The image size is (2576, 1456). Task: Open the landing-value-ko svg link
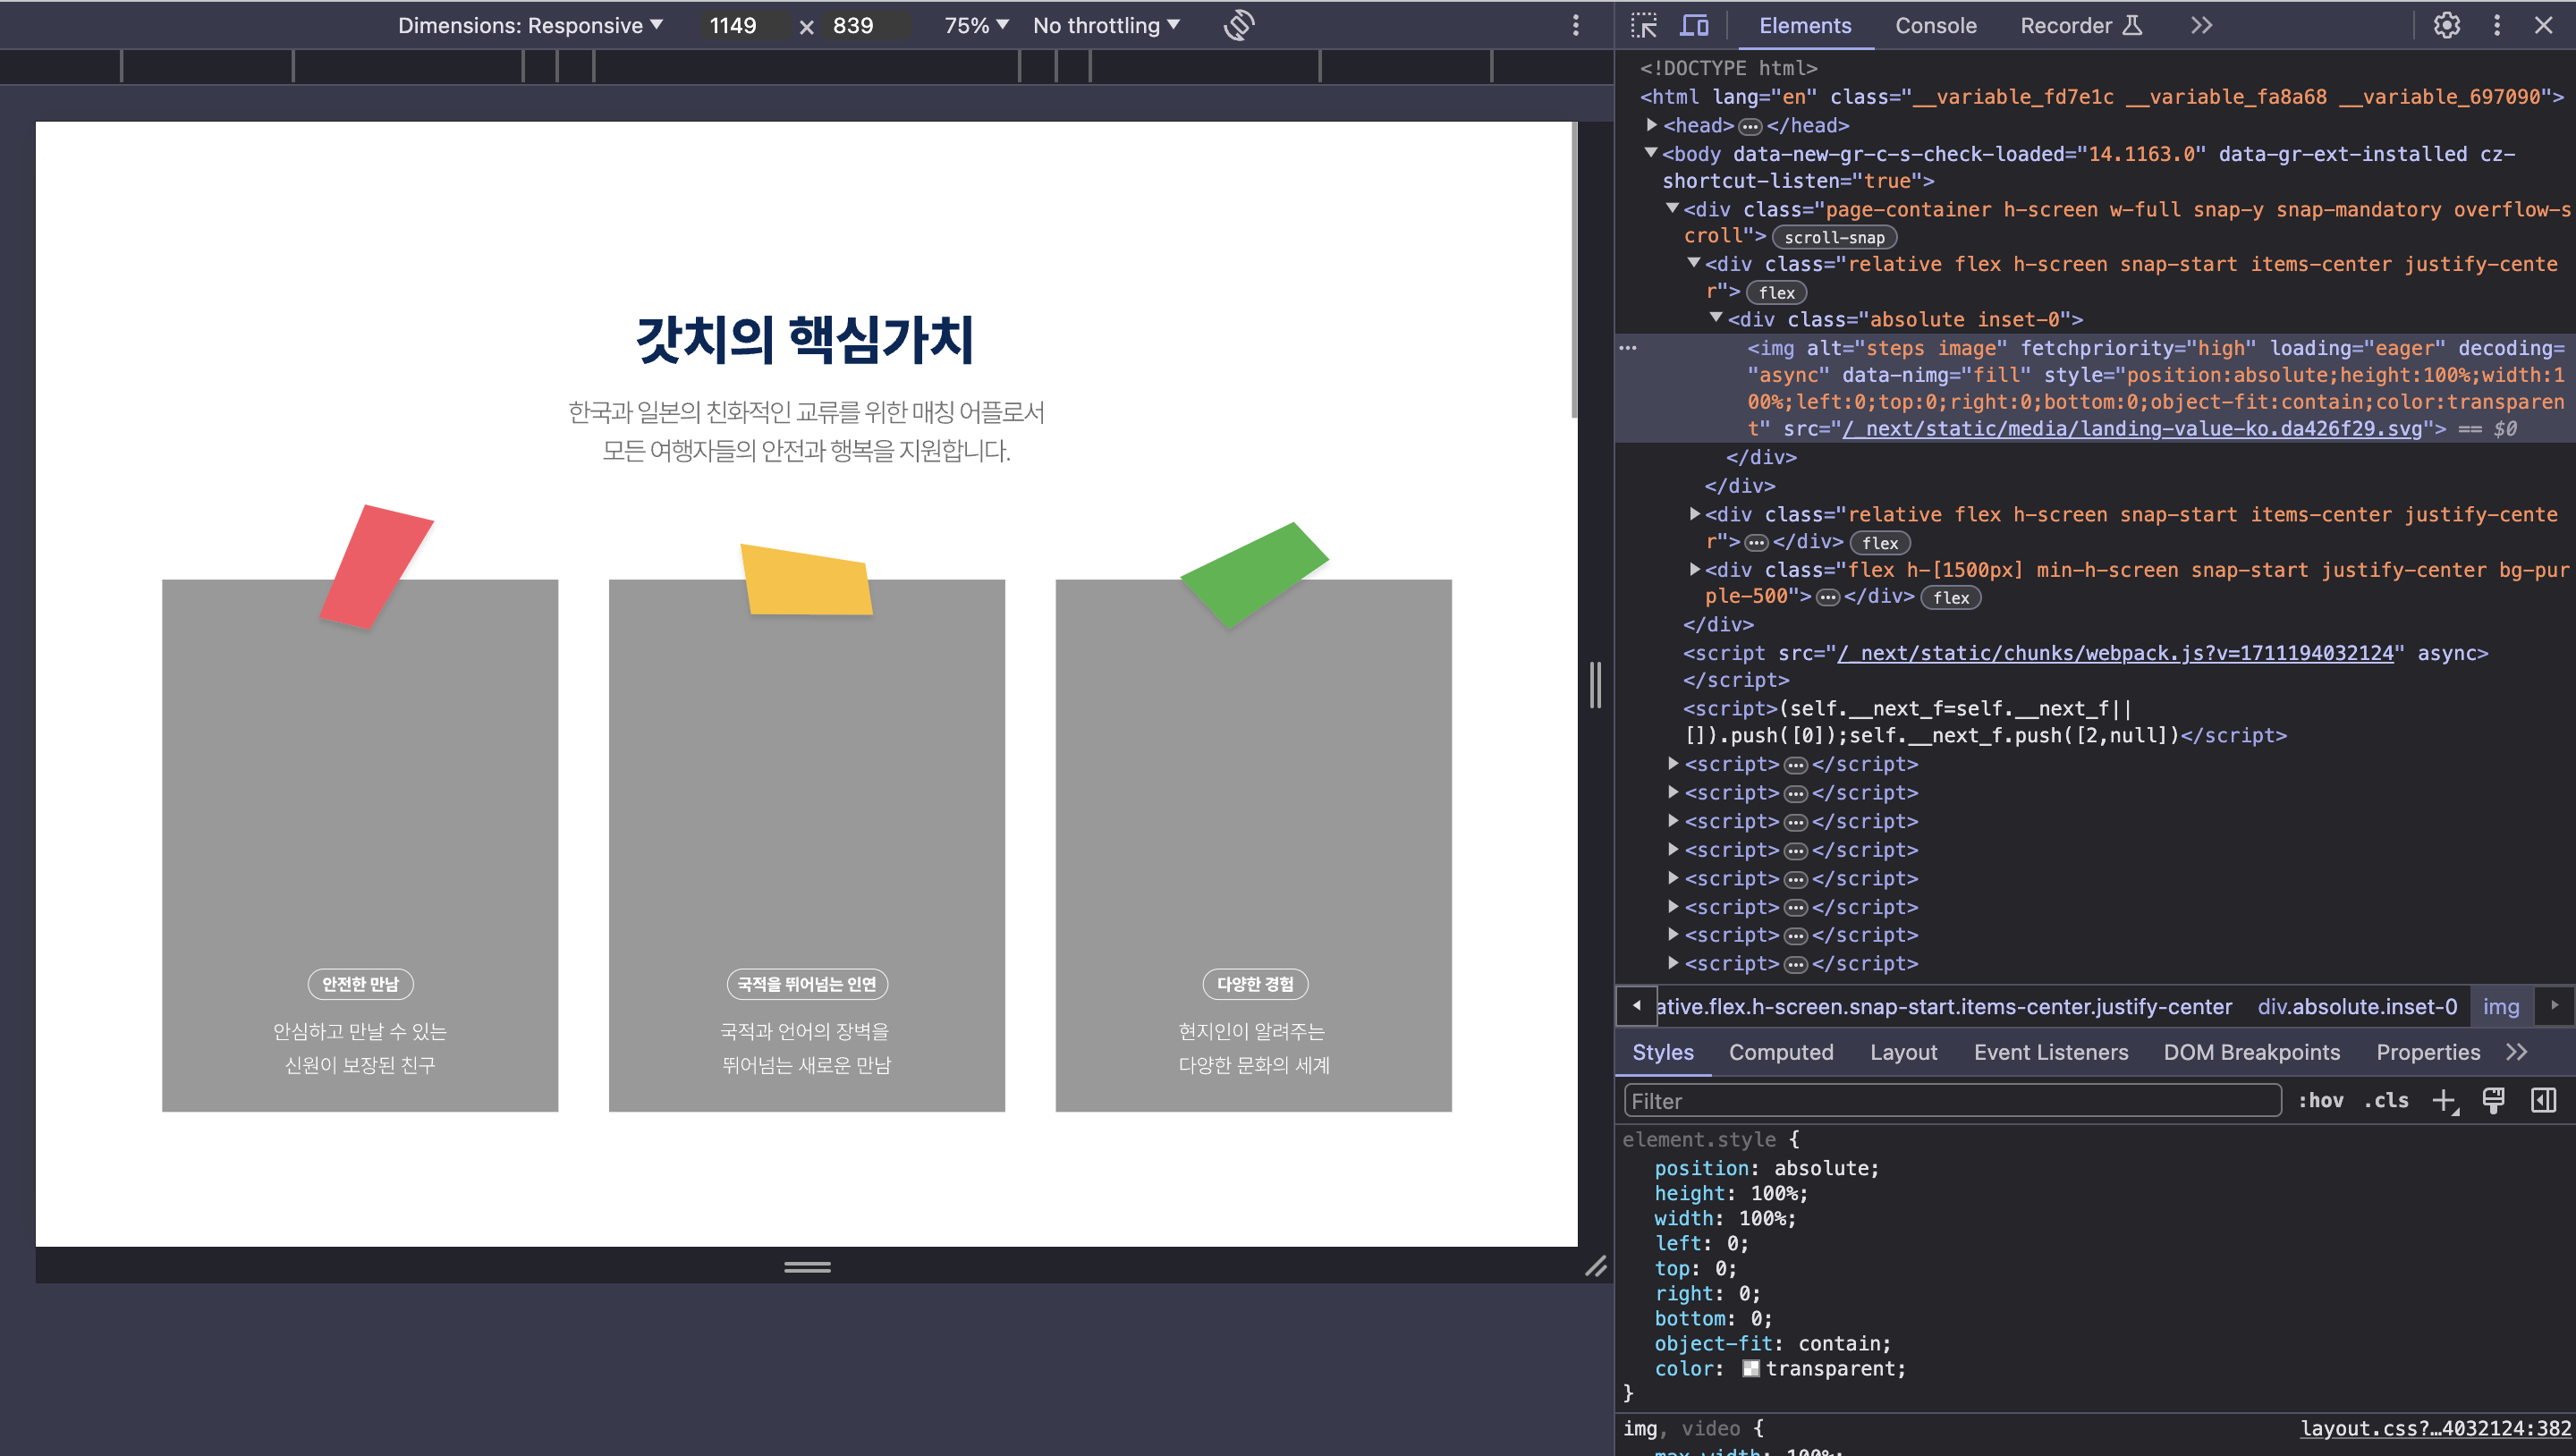point(2132,429)
